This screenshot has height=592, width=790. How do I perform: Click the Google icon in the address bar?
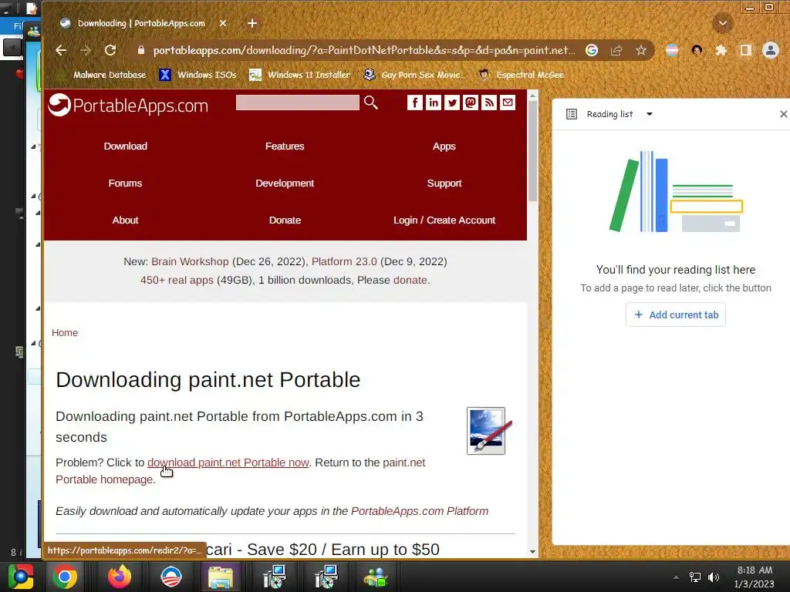click(592, 50)
